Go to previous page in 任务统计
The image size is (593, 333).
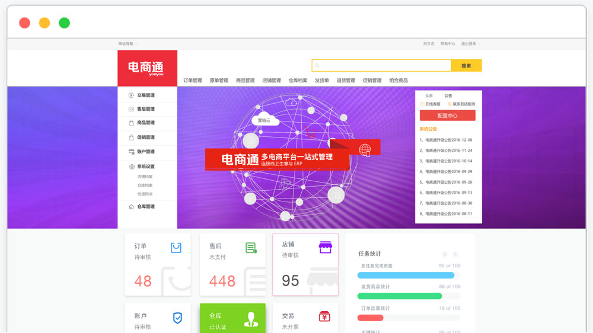tap(445, 254)
